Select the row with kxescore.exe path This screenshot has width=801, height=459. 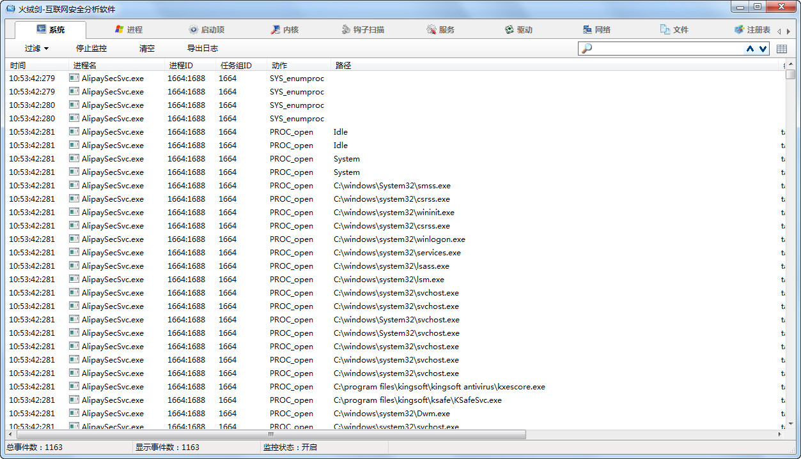(x=395, y=387)
